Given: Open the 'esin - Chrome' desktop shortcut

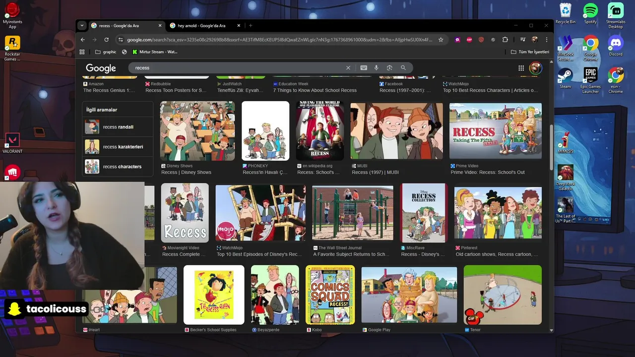Looking at the screenshot, I should click(616, 80).
